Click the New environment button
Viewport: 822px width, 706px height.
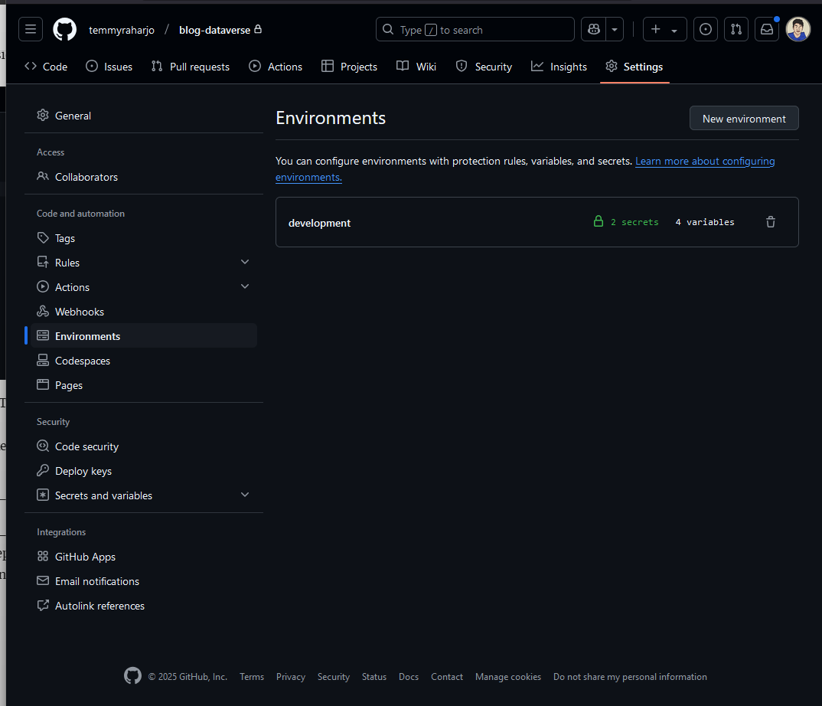[744, 118]
